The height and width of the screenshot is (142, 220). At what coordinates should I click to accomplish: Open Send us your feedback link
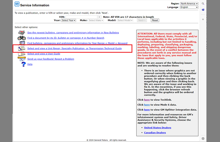[x=51, y=59]
